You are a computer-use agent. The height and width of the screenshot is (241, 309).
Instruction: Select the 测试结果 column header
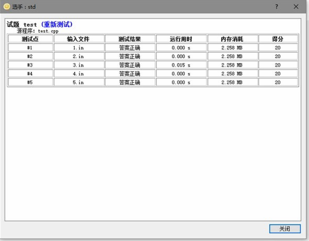pos(130,39)
